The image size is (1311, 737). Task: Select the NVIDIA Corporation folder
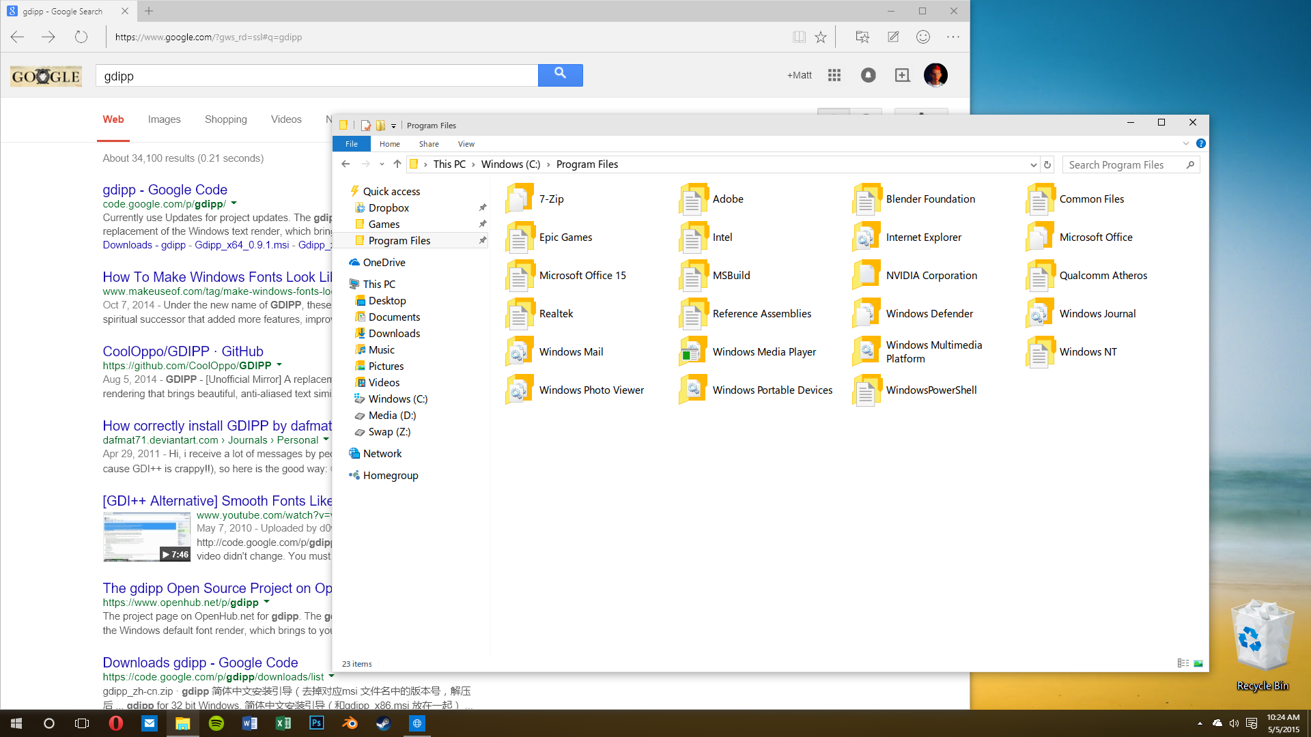point(915,276)
